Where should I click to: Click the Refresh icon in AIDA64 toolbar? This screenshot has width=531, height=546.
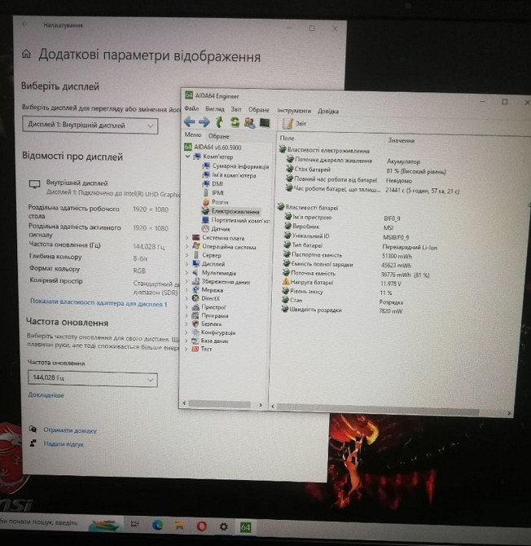coord(235,122)
